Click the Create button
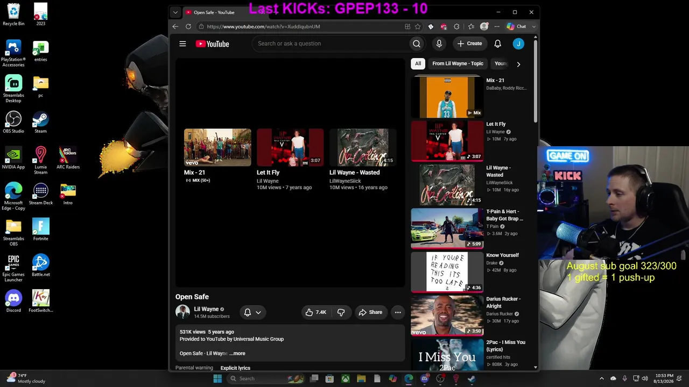 [x=469, y=44]
